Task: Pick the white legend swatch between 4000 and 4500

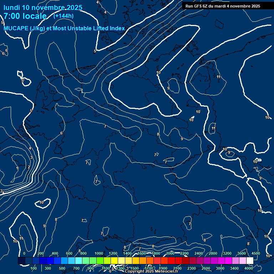Action: pyautogui.click(x=250, y=260)
